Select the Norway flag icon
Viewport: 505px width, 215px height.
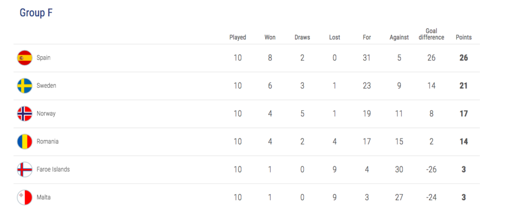25,113
